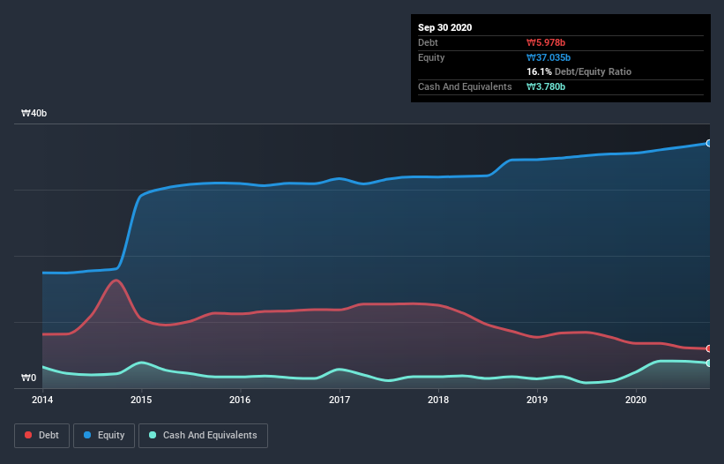
Task: Select the Equity endpoint marker on blue line
Action: click(709, 144)
